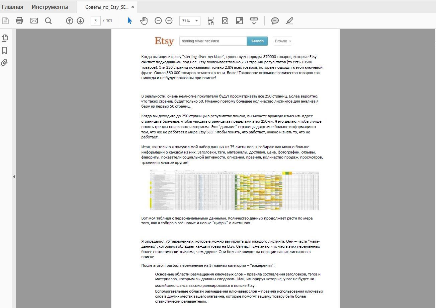Click the fit-to-width scrolling icon
This screenshot has height=308, width=436.
210,21
